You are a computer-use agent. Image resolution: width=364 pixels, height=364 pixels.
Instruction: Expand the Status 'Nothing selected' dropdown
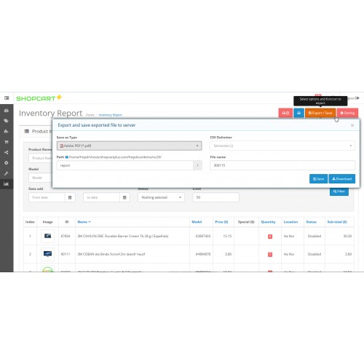161,197
